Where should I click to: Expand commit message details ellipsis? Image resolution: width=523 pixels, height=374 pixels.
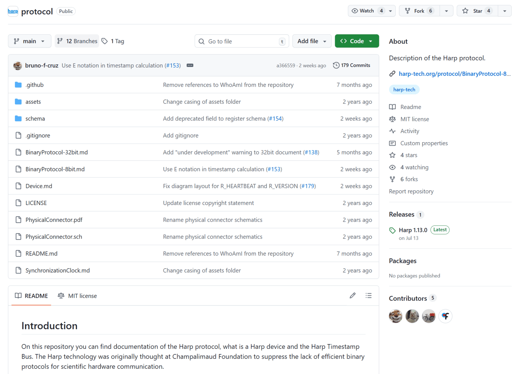[x=190, y=65]
